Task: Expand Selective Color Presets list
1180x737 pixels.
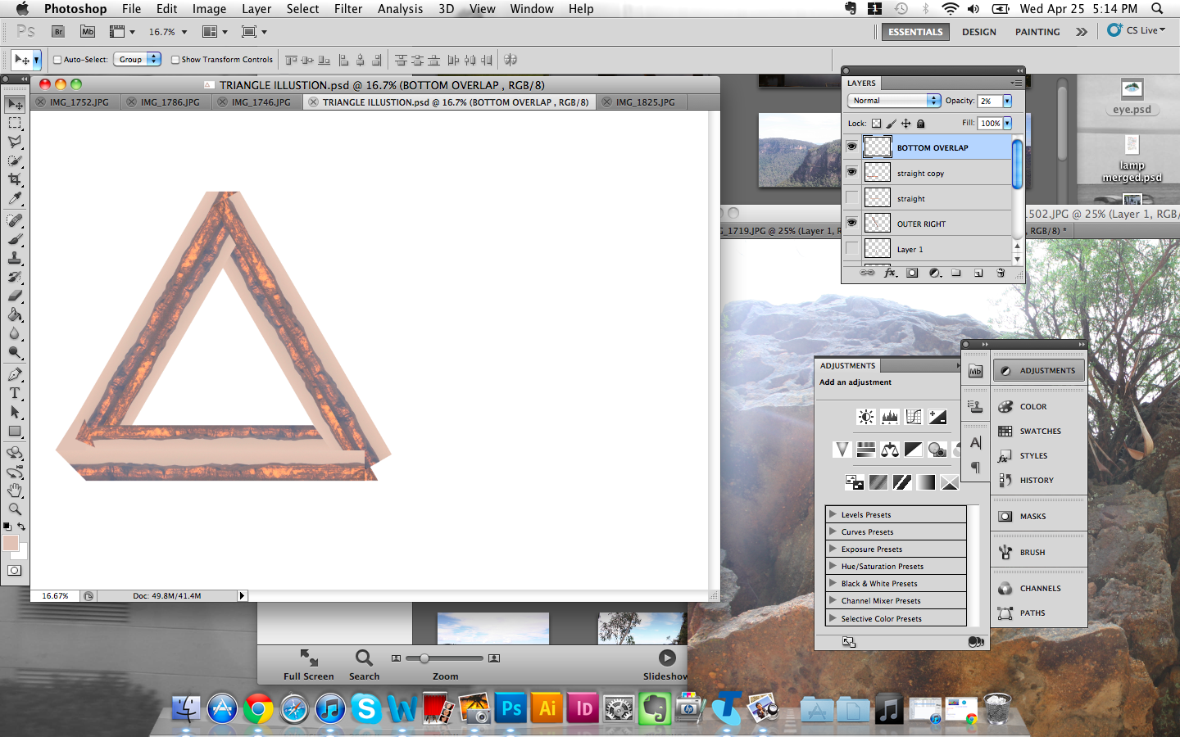Action: [x=833, y=618]
